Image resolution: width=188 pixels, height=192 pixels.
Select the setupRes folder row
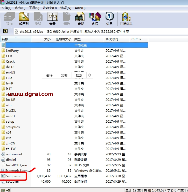(x=74, y=127)
